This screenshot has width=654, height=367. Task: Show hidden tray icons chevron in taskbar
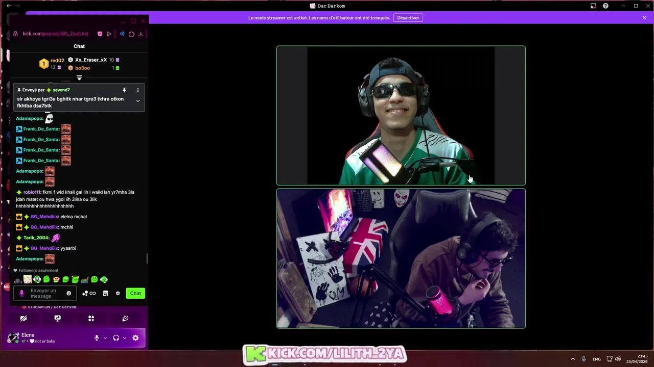(573, 359)
